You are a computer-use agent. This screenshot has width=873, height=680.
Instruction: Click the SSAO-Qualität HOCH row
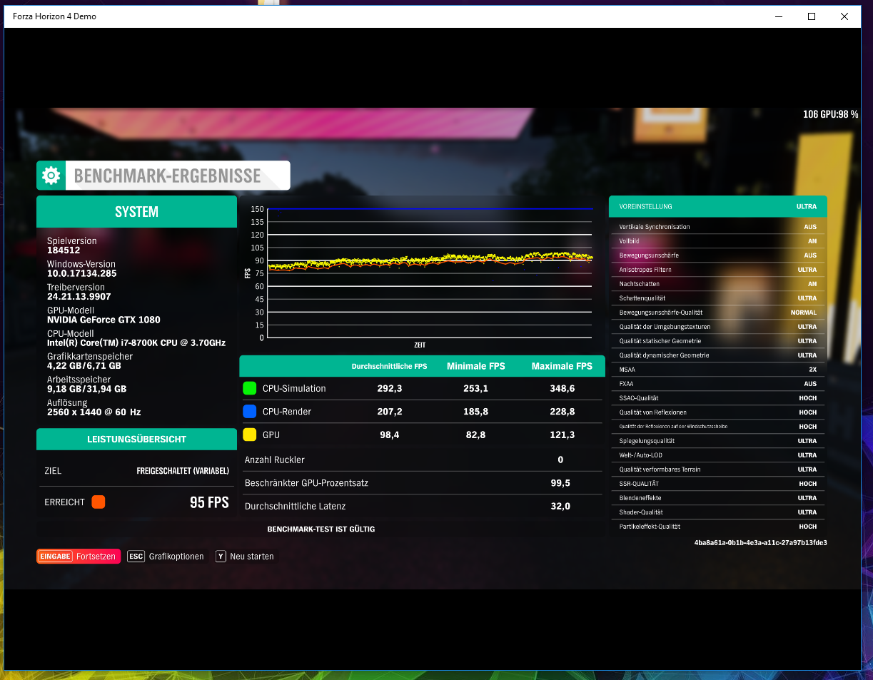point(717,398)
